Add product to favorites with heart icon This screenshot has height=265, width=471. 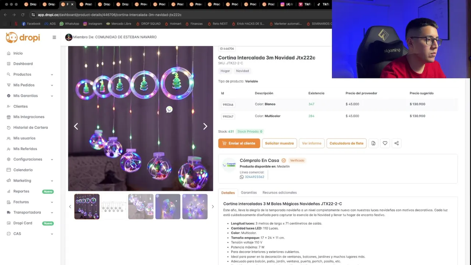click(385, 143)
